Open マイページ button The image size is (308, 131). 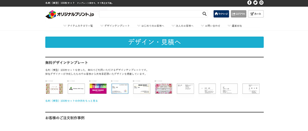221,14
